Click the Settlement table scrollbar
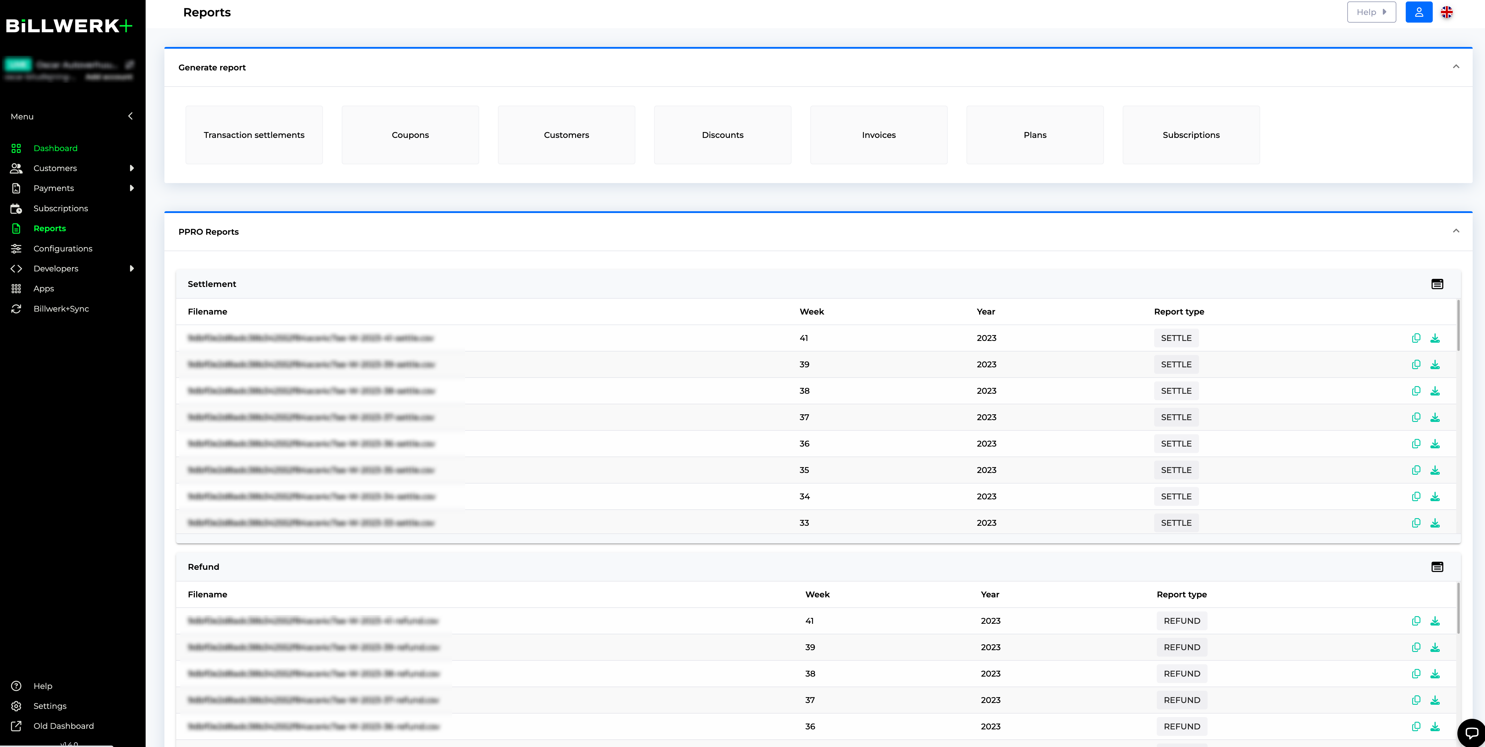Image resolution: width=1485 pixels, height=747 pixels. point(1459,325)
